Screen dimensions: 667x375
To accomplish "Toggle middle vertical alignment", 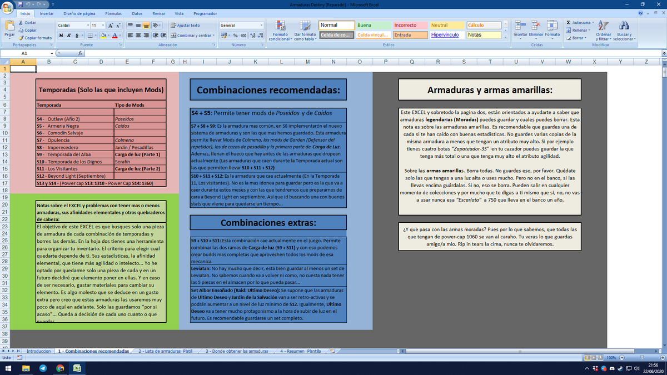I will click(138, 26).
